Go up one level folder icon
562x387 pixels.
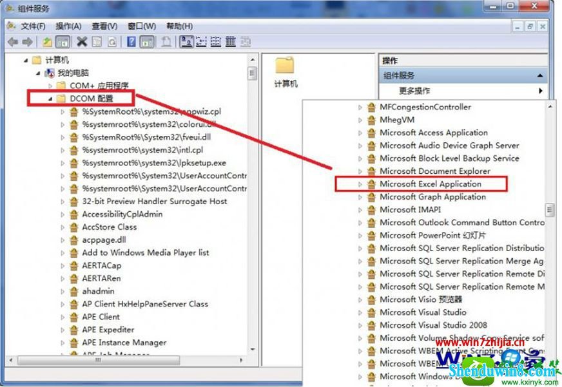coord(47,42)
